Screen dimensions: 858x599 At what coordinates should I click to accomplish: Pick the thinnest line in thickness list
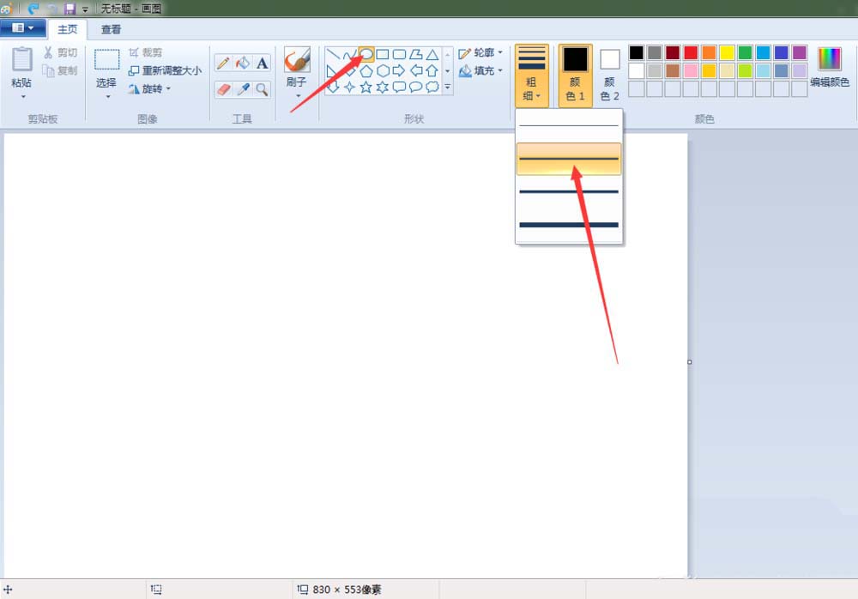(x=569, y=125)
